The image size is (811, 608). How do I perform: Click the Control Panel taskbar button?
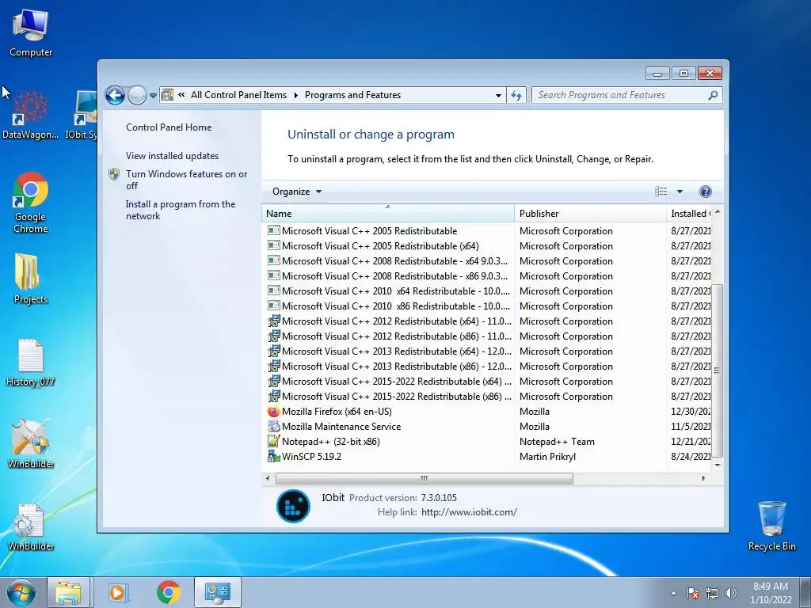coord(217,592)
